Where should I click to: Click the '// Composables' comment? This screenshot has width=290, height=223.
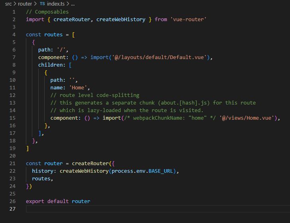[47, 12]
